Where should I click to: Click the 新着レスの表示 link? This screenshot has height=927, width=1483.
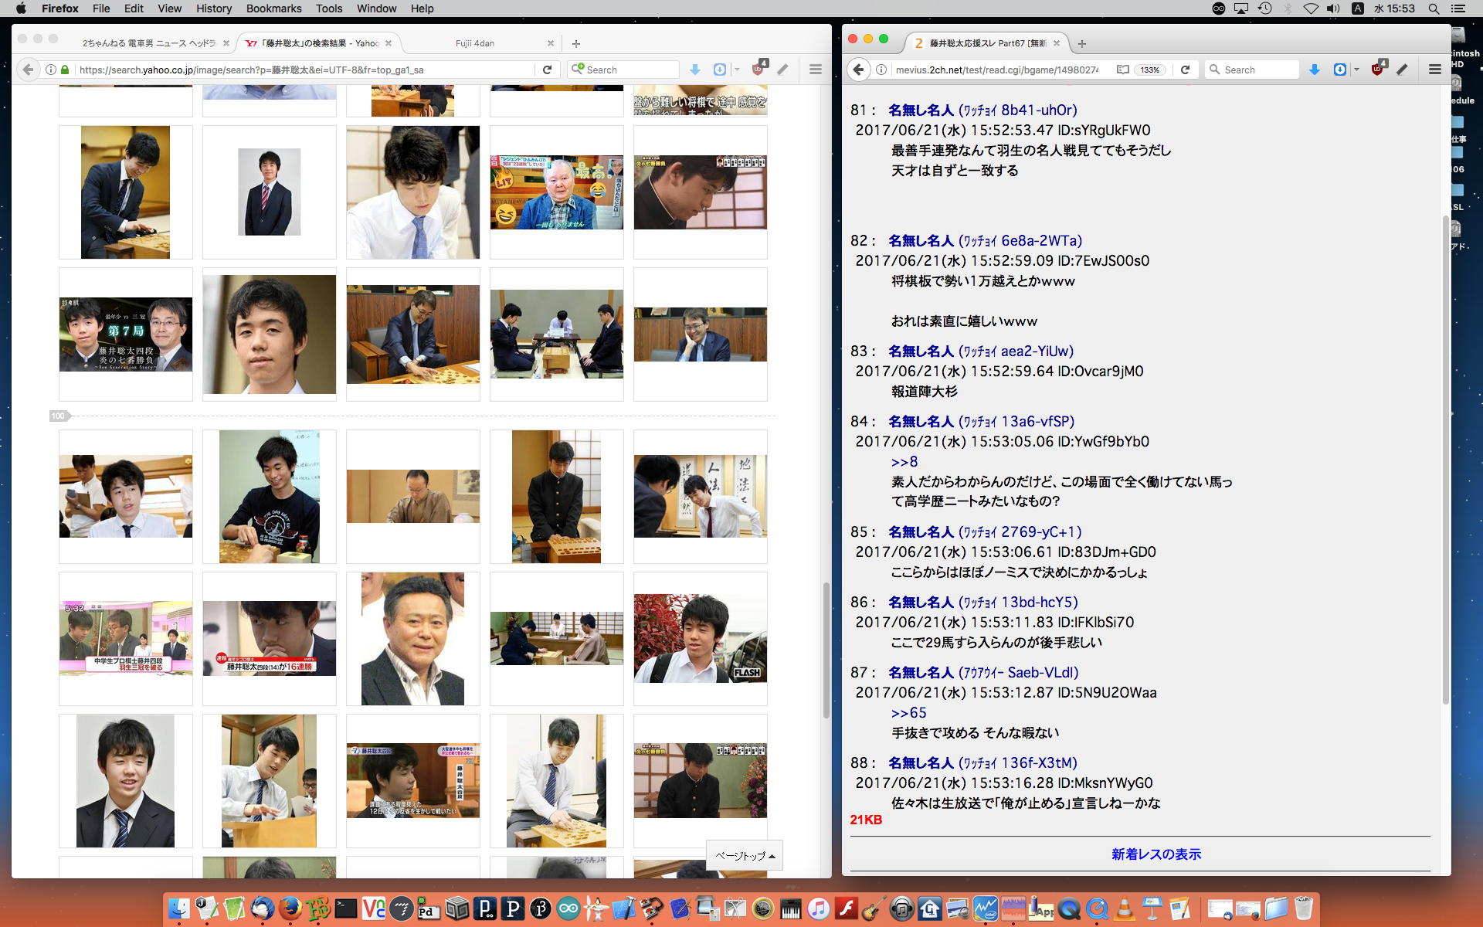(x=1156, y=854)
